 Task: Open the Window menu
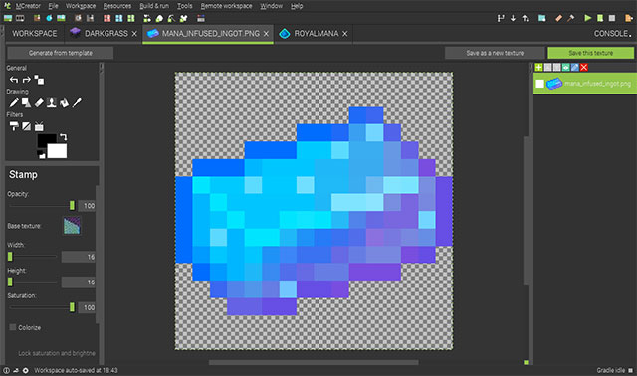pyautogui.click(x=271, y=6)
